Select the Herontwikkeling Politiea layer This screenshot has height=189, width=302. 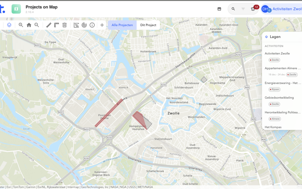click(282, 112)
